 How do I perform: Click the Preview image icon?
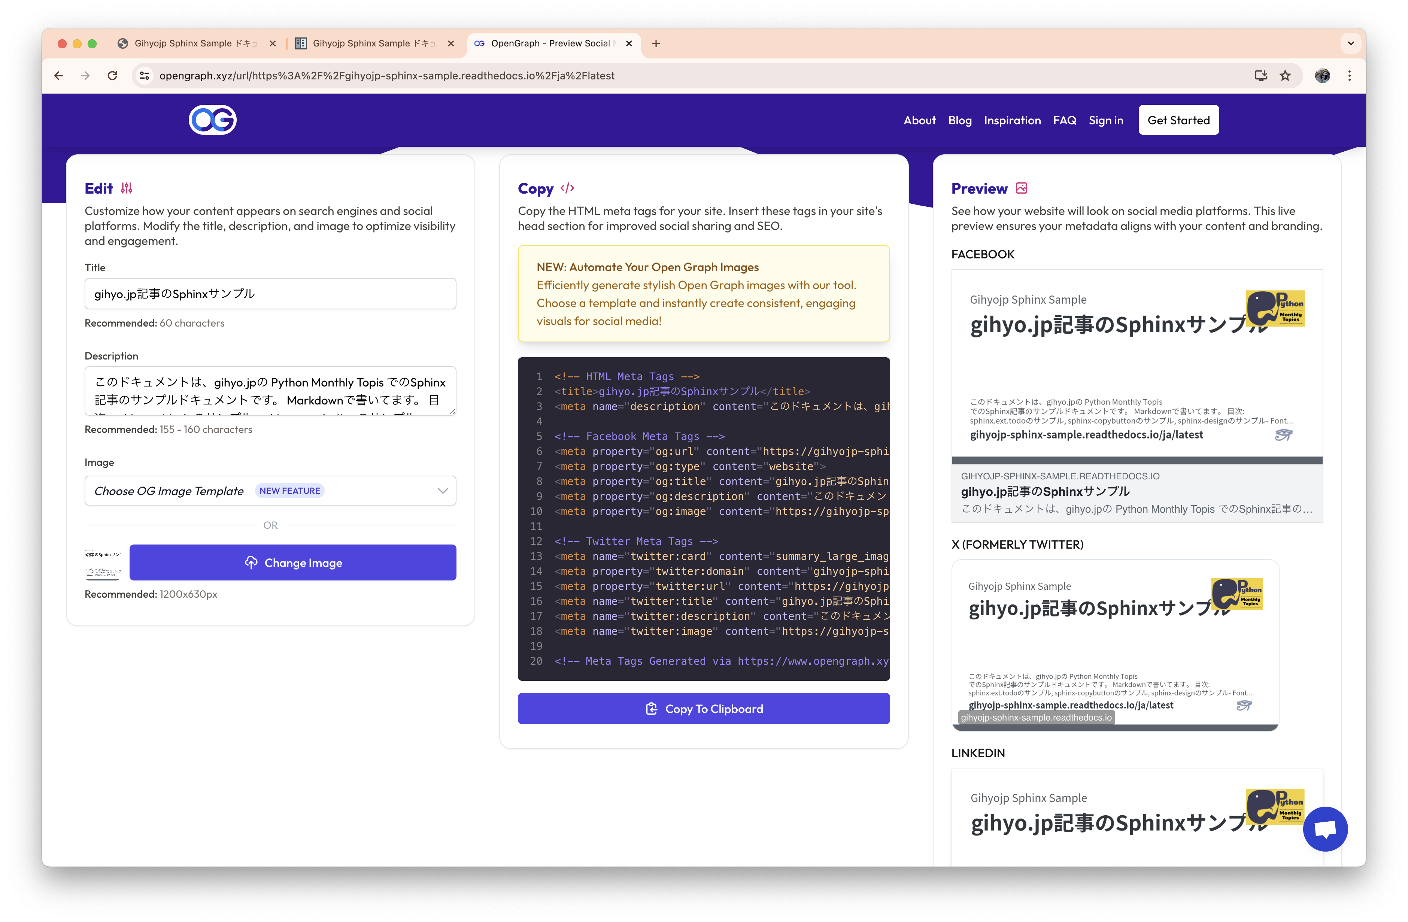pyautogui.click(x=1021, y=188)
